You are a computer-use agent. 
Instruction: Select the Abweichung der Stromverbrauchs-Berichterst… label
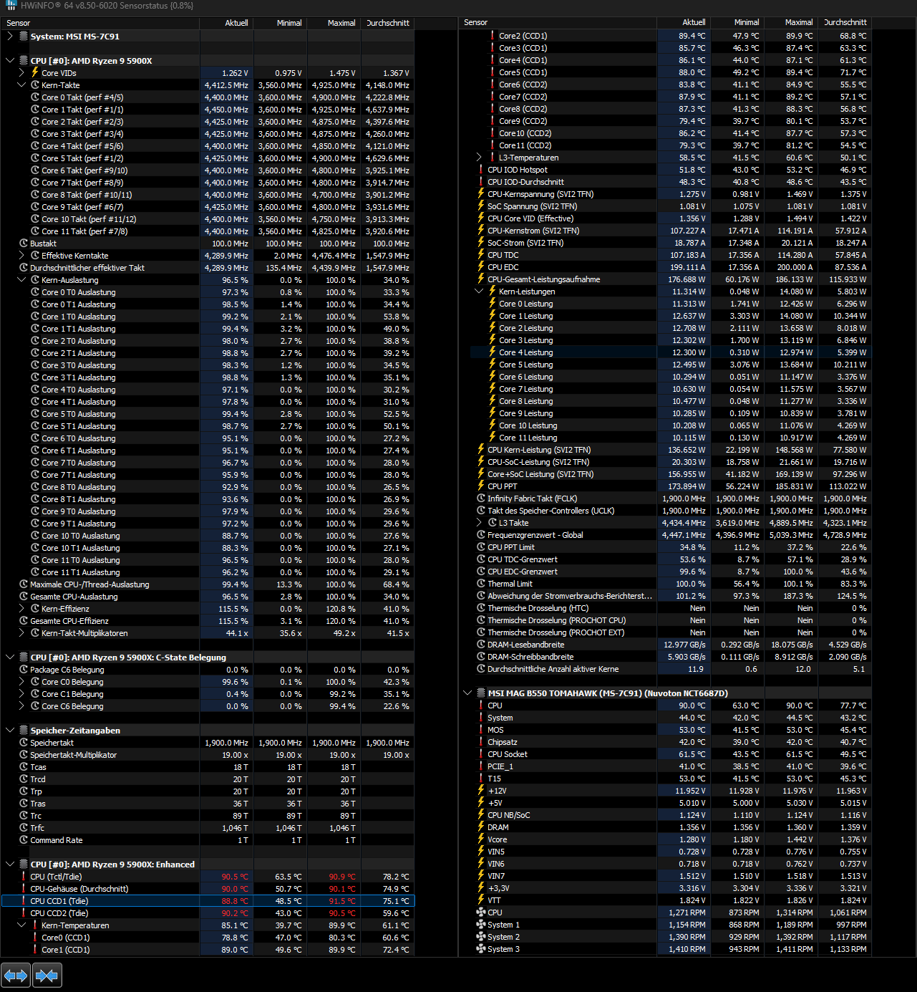pos(570,596)
